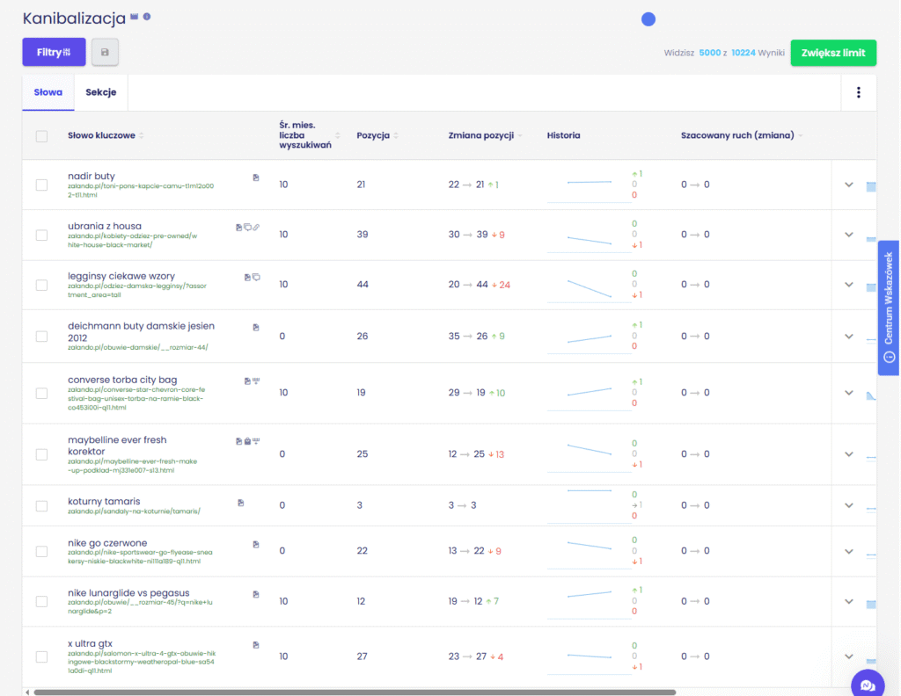Switch to the Sekcje tab
This screenshot has height=696, width=901.
(101, 92)
